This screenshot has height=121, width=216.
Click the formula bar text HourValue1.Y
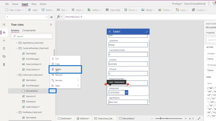point(74,17)
